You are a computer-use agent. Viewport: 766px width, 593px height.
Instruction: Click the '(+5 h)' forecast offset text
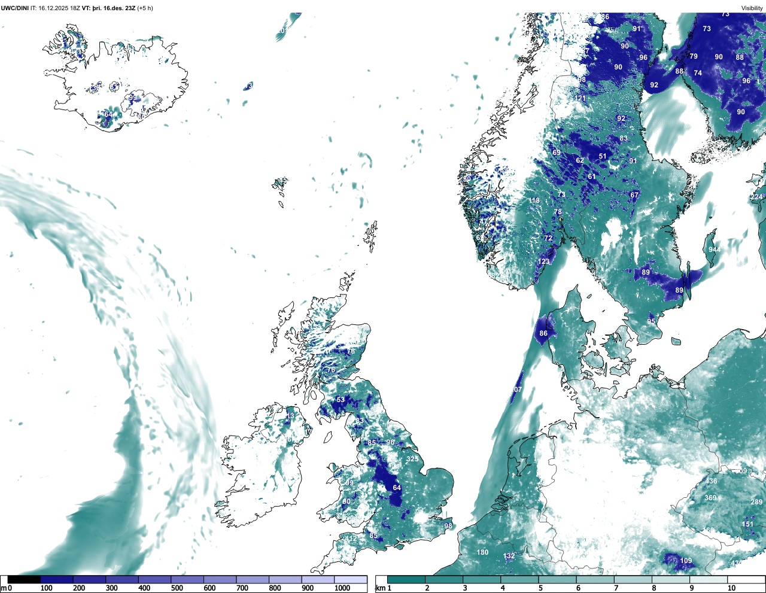click(145, 8)
